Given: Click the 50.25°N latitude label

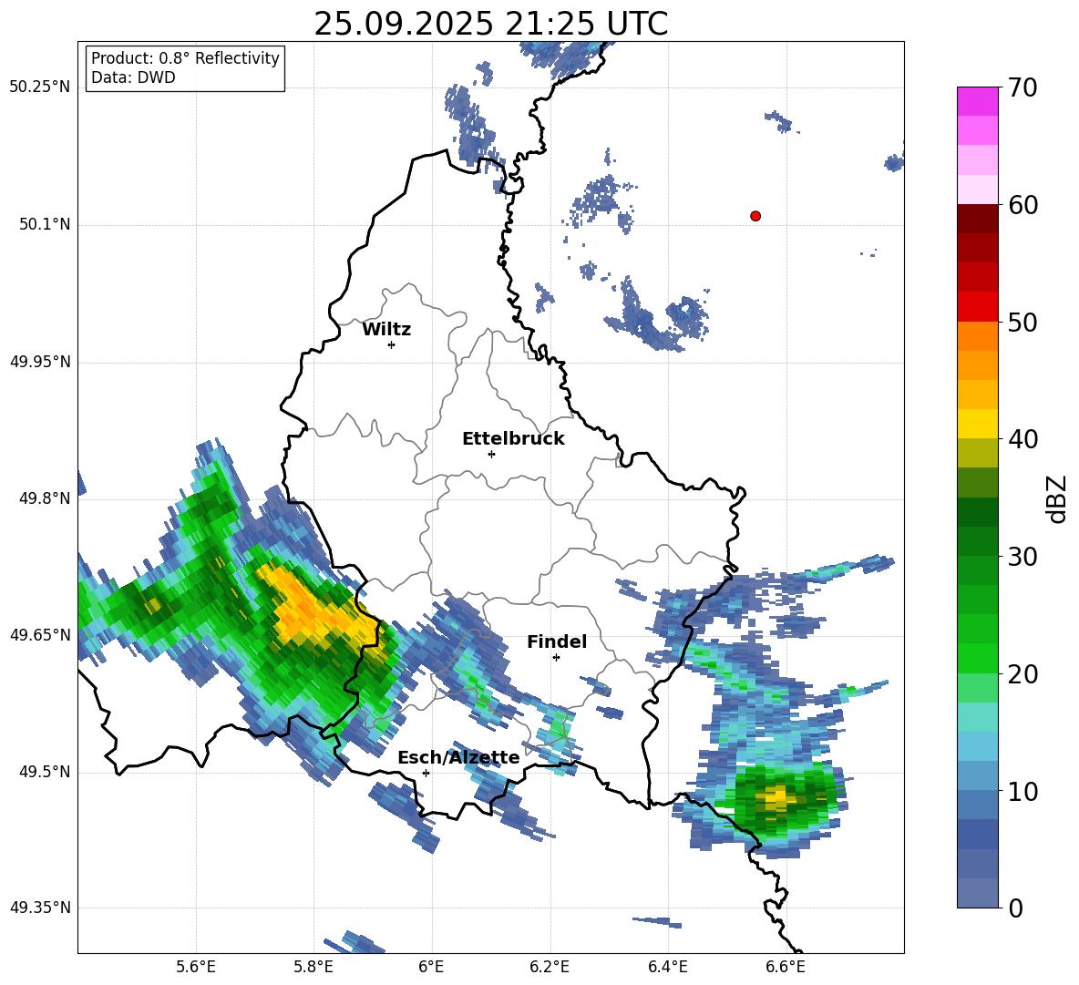Looking at the screenshot, I should pos(40,87).
